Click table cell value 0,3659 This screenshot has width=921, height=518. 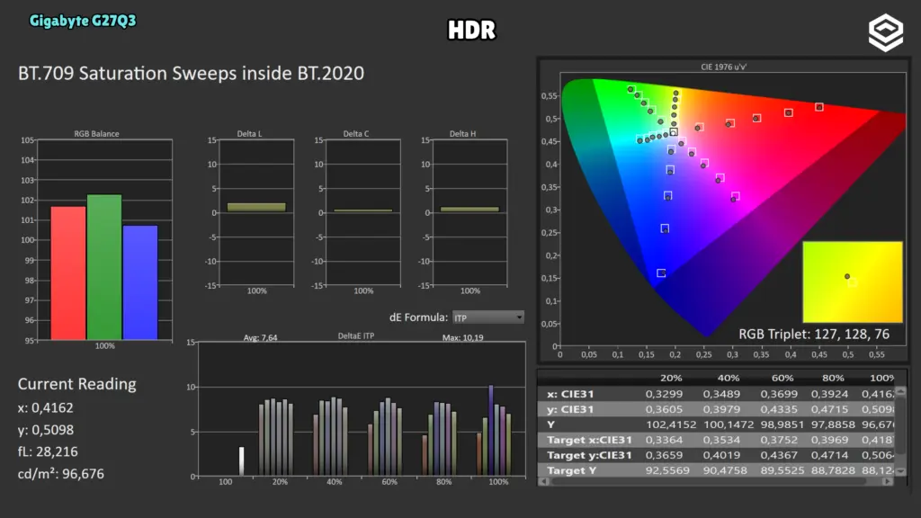[664, 455]
